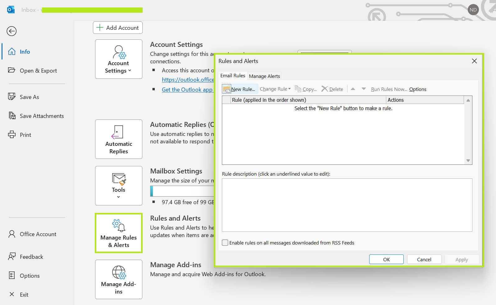Click the Actions column header

point(425,100)
